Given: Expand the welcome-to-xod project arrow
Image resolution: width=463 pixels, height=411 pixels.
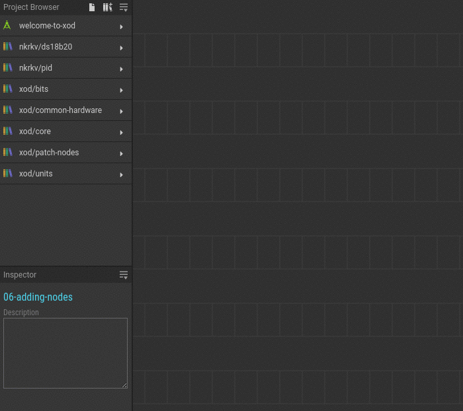Looking at the screenshot, I should (122, 26).
